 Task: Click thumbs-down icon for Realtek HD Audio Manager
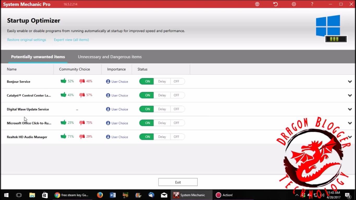click(82, 136)
